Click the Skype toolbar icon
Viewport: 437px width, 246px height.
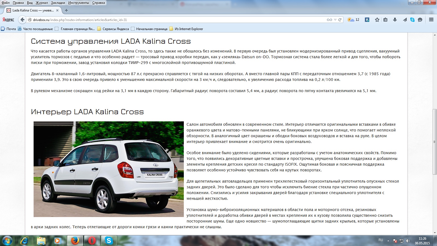point(412,20)
